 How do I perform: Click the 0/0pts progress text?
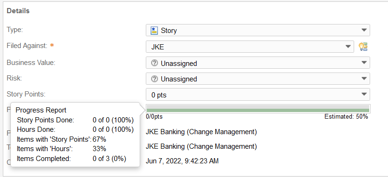click(x=154, y=117)
